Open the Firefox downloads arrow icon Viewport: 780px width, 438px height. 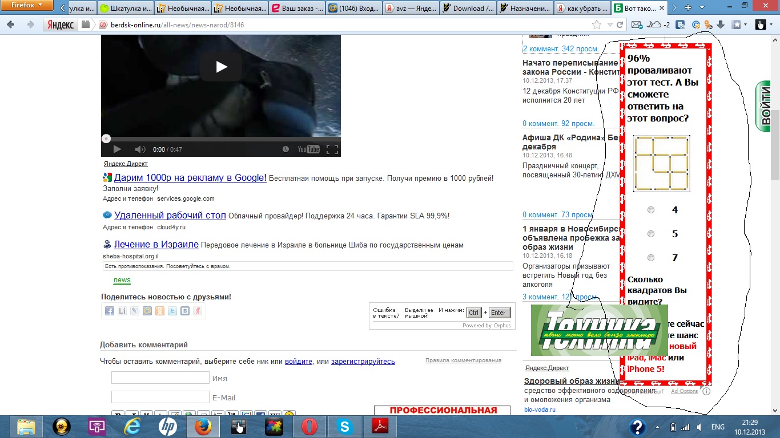click(x=721, y=25)
